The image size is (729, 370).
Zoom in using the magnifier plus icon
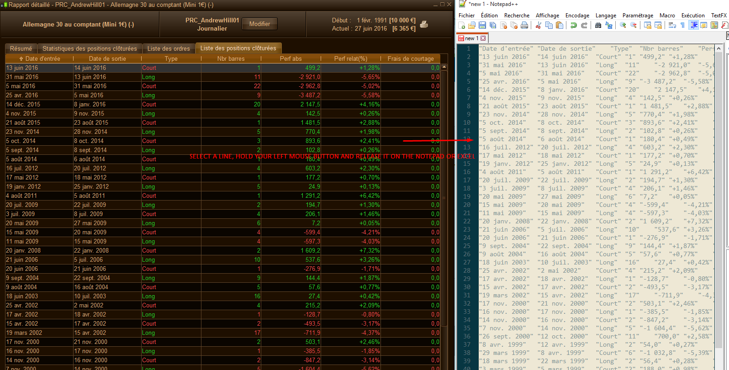pyautogui.click(x=623, y=26)
